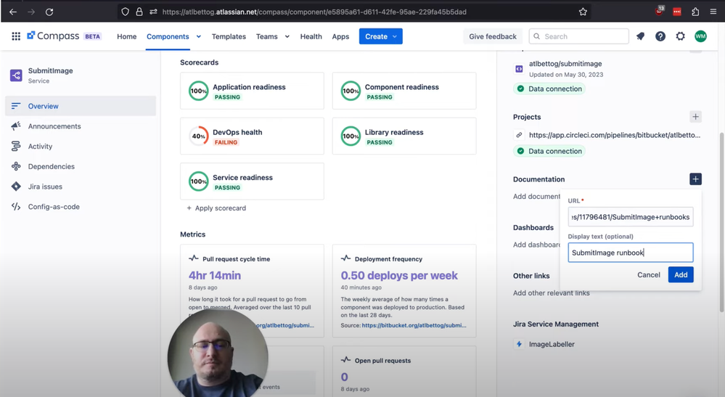Click Add to save the documentation link
The image size is (725, 397).
pos(681,274)
